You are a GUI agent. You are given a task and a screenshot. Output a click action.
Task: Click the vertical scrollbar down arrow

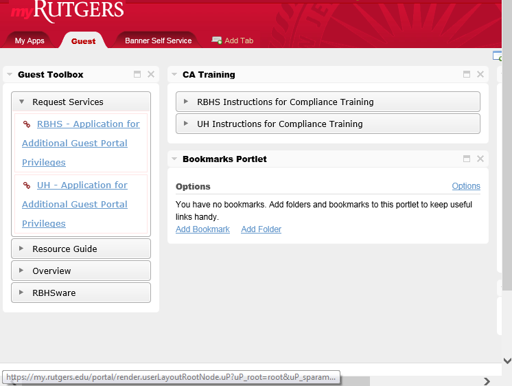pyautogui.click(x=507, y=361)
